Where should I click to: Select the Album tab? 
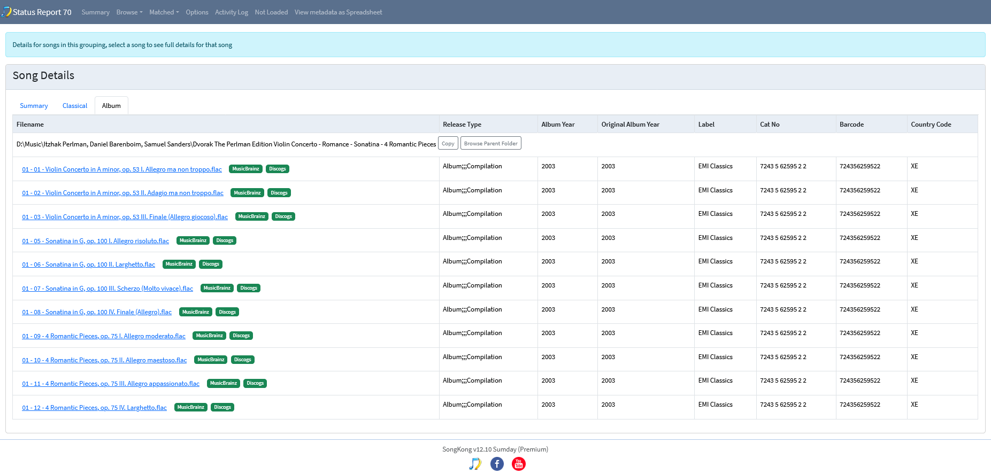pyautogui.click(x=111, y=106)
